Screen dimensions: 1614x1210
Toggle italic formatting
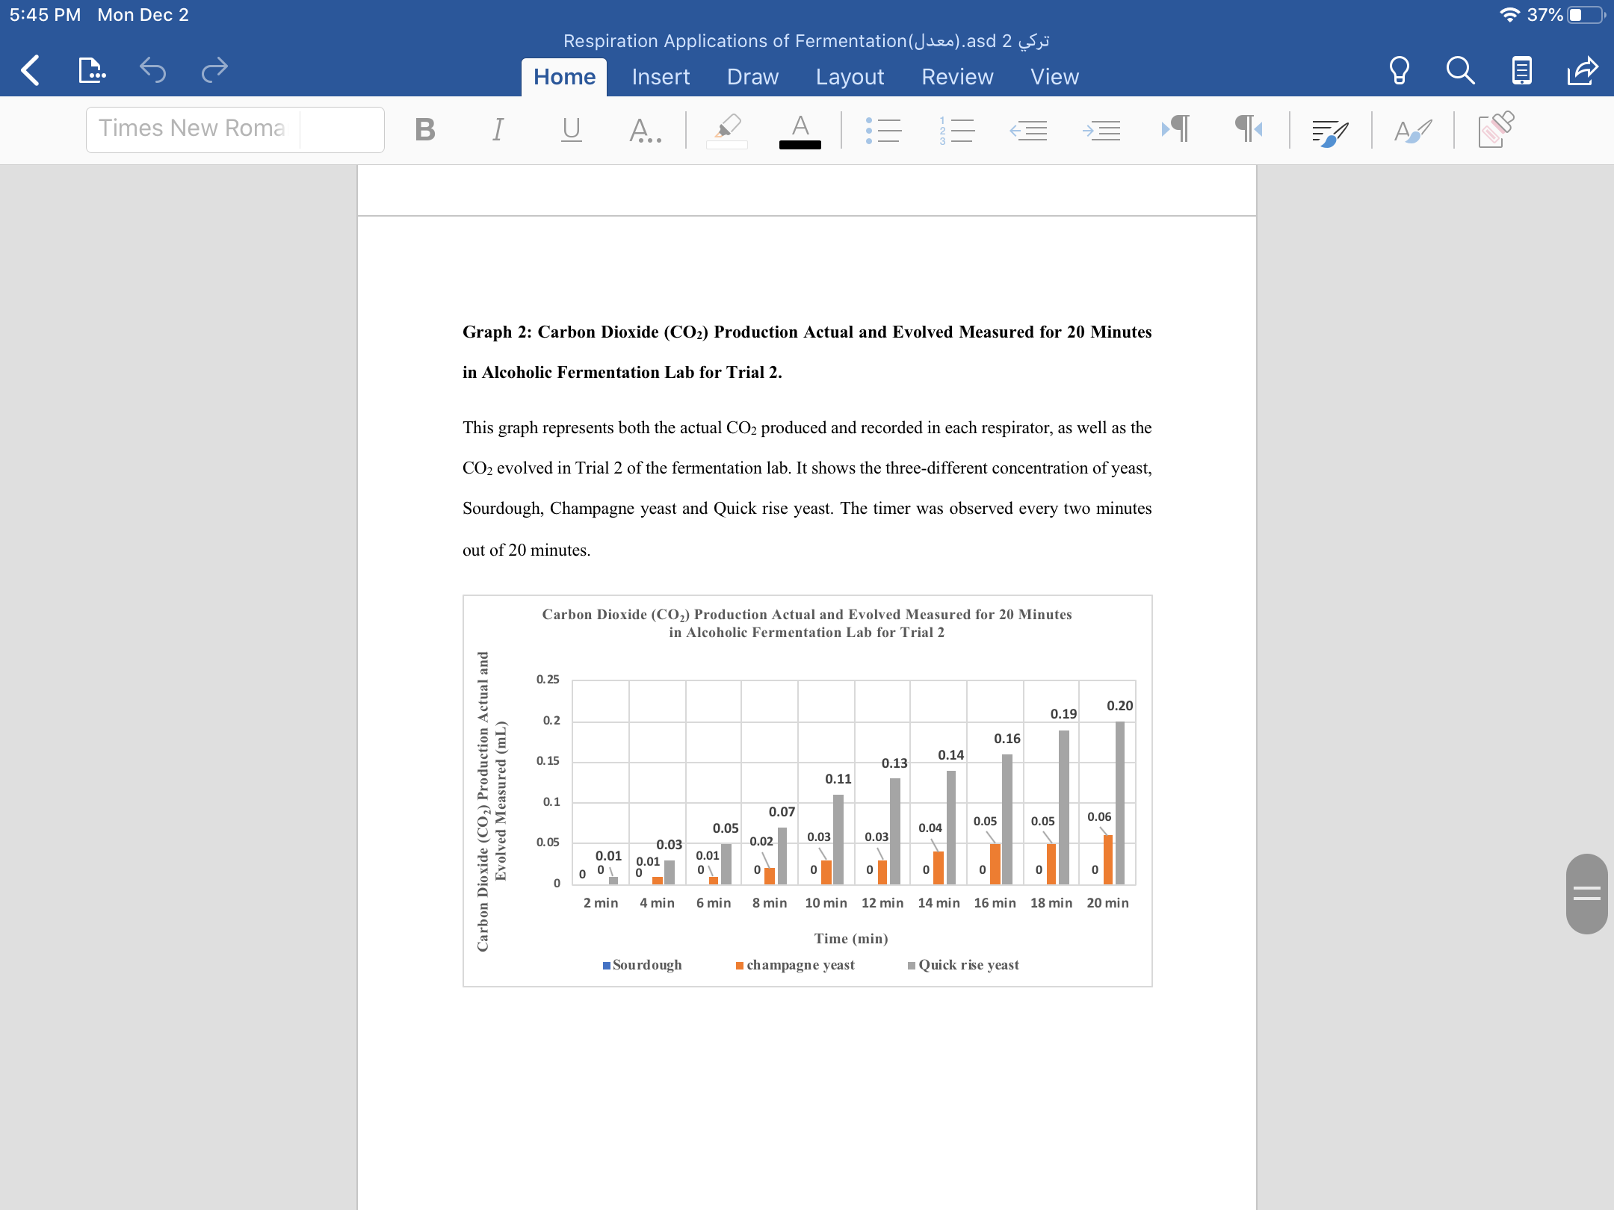coord(498,129)
